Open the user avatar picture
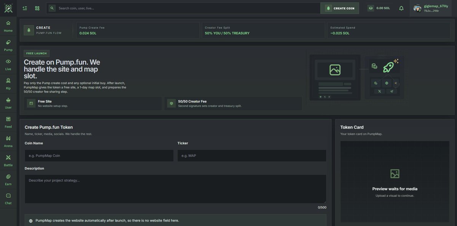The height and width of the screenshot is (226, 457). pos(417,8)
